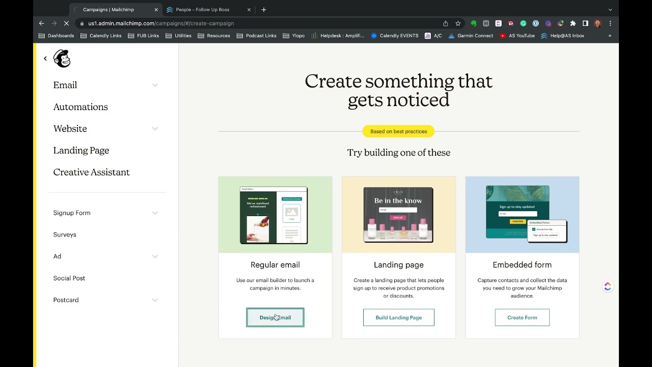Open Surveys in the sidebar
The width and height of the screenshot is (652, 367).
click(x=65, y=234)
